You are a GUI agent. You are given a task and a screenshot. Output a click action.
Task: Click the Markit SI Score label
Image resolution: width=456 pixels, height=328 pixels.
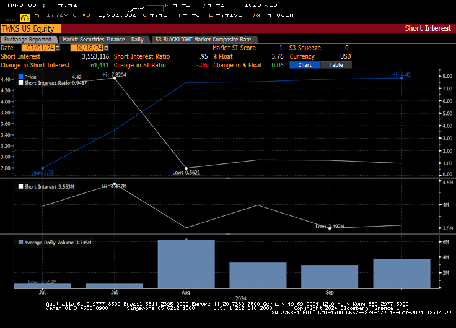pos(234,48)
